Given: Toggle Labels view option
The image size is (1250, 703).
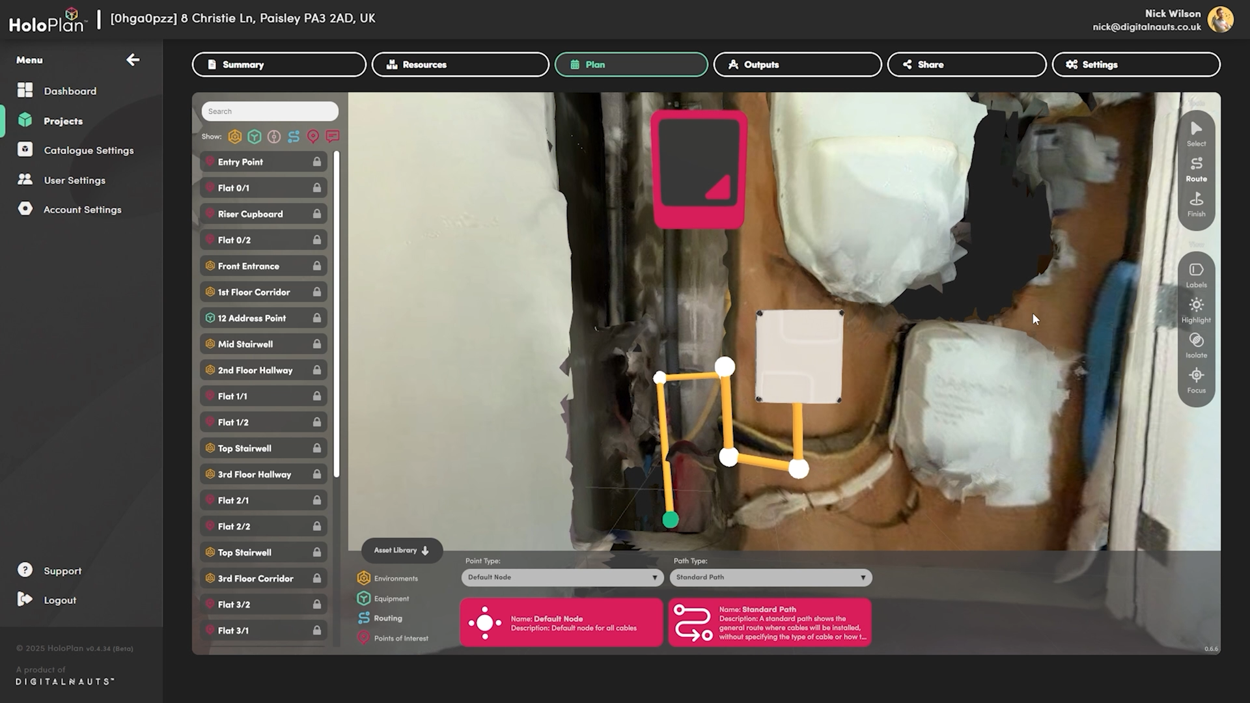Looking at the screenshot, I should pos(1196,275).
